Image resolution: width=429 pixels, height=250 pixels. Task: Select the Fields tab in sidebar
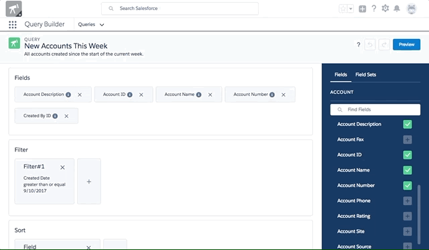(x=341, y=74)
